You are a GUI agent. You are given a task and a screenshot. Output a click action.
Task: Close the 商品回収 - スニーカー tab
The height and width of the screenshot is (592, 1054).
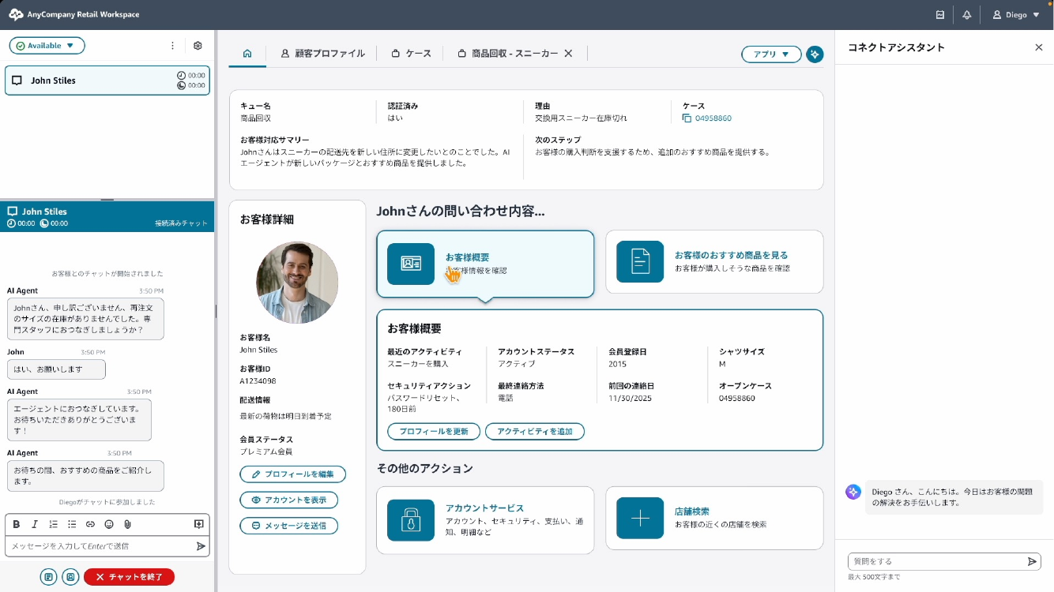568,54
